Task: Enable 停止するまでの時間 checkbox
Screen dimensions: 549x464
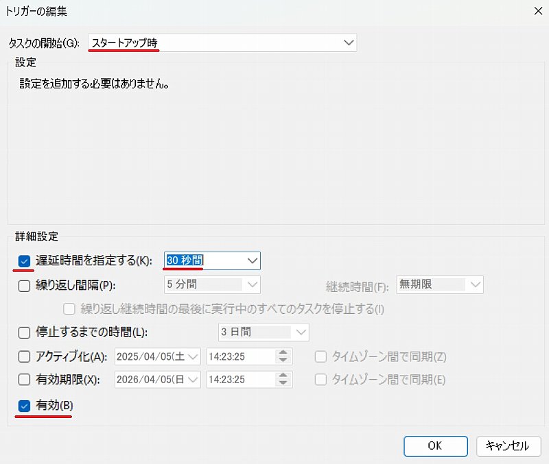Action: coord(24,332)
